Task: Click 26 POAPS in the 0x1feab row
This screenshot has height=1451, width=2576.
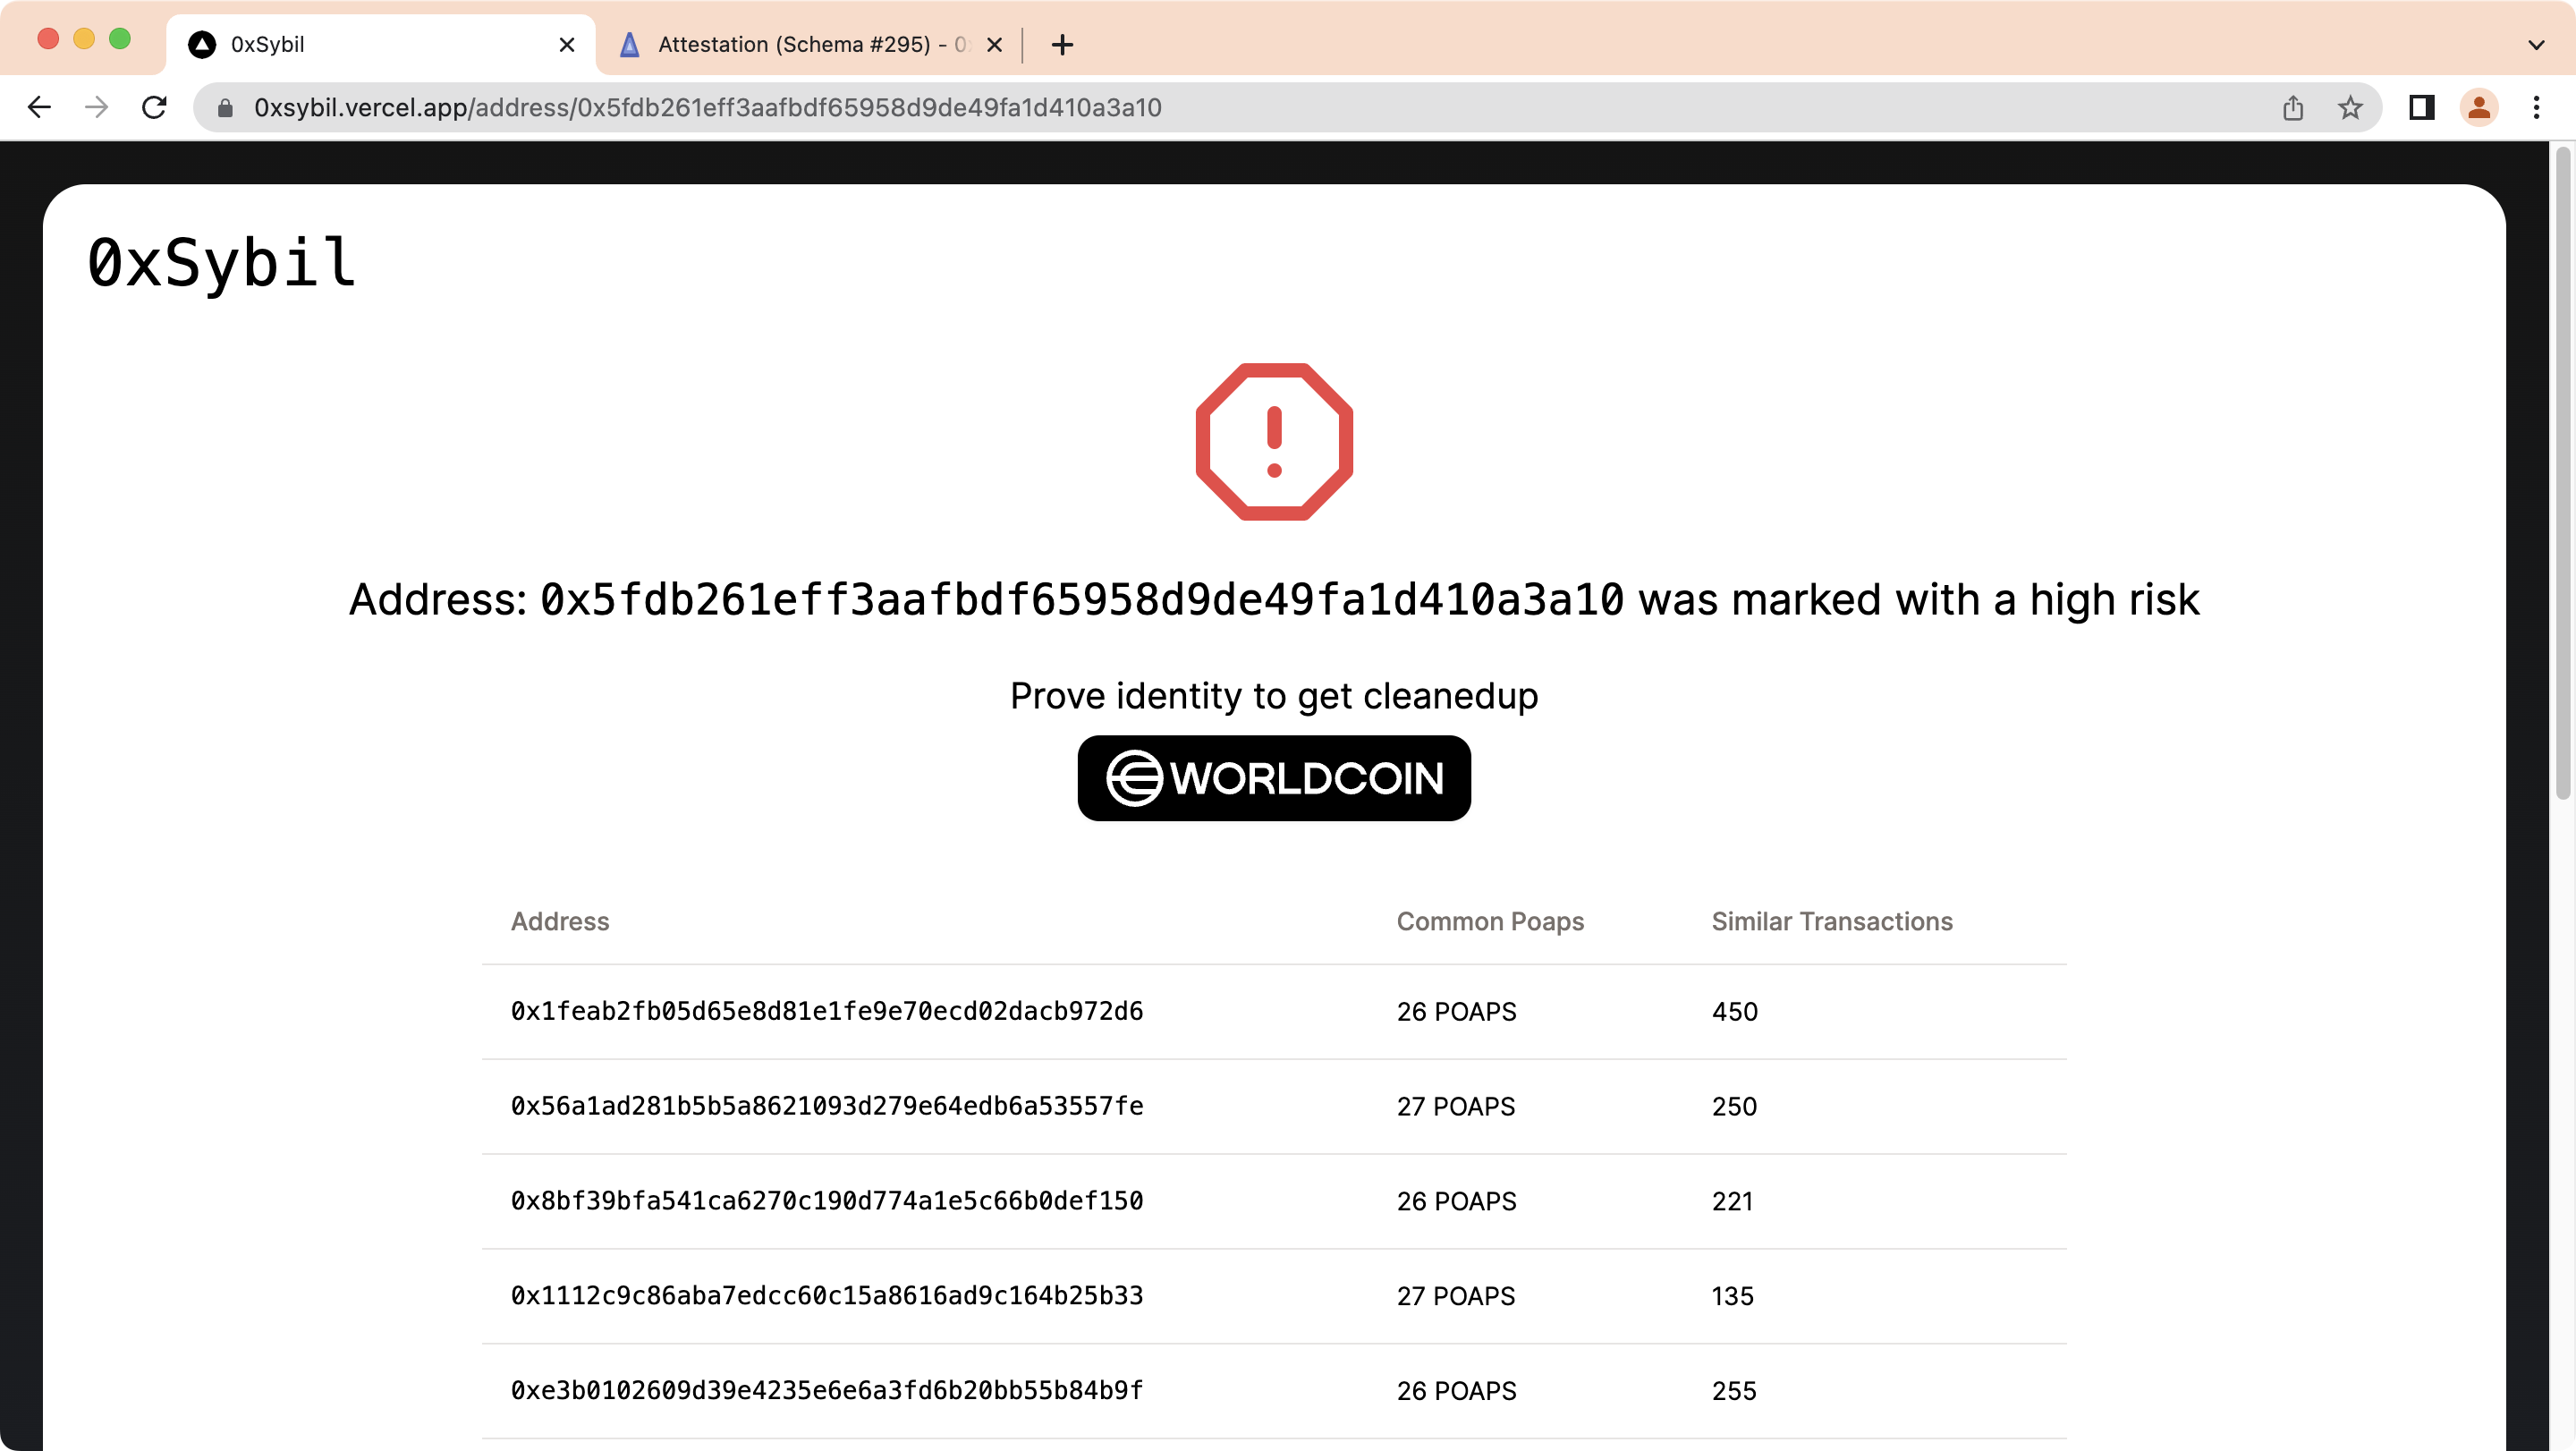Action: click(x=1456, y=1012)
